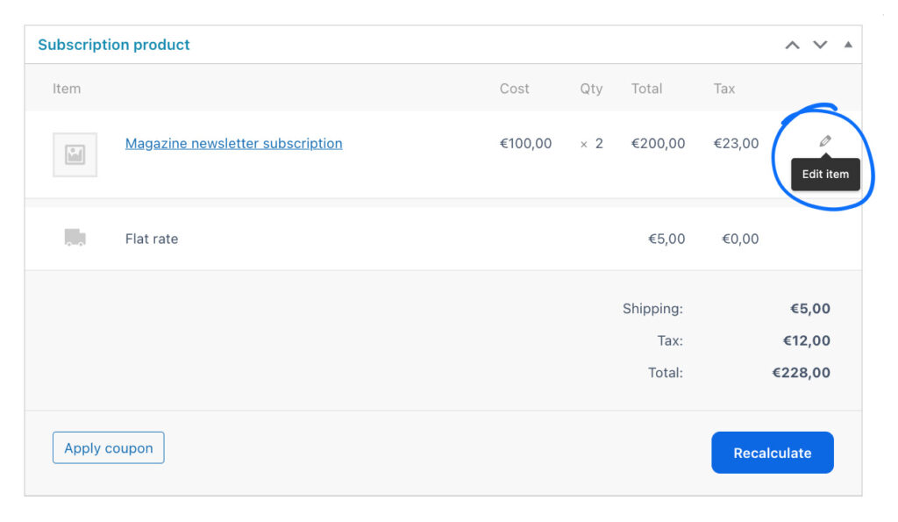Click the Item column header
This screenshot has width=898, height=522.
tap(67, 89)
